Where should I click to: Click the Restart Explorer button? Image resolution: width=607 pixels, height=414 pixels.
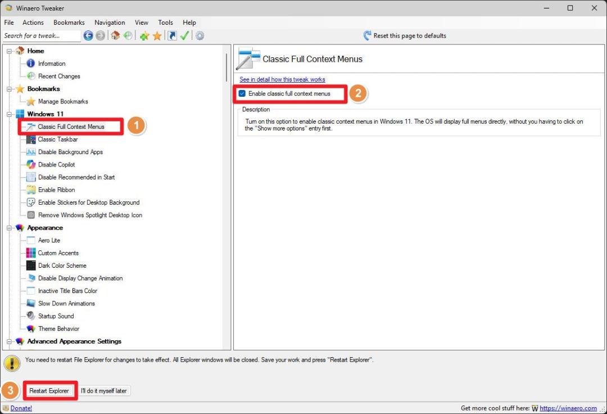49,391
